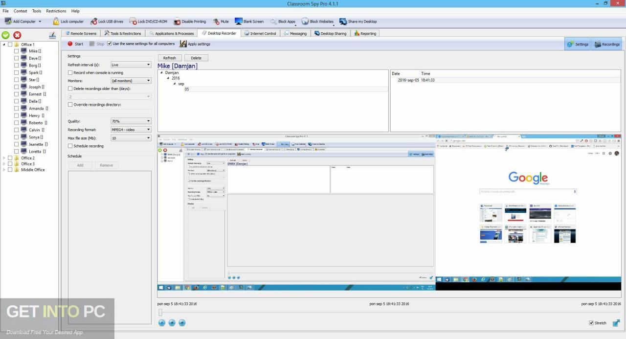Click the recorded screen preview image
The image size is (626, 339).
click(x=389, y=212)
